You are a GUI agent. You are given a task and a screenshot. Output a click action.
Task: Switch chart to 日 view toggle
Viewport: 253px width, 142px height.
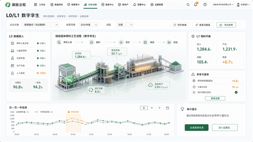tap(144, 108)
